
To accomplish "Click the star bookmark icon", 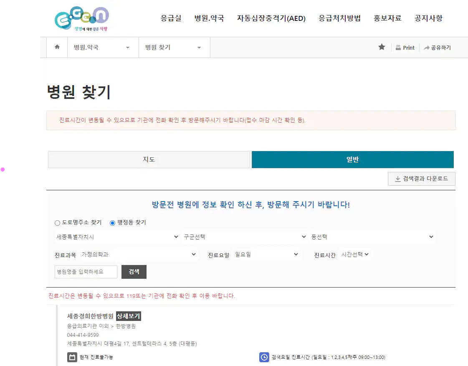I will point(381,47).
